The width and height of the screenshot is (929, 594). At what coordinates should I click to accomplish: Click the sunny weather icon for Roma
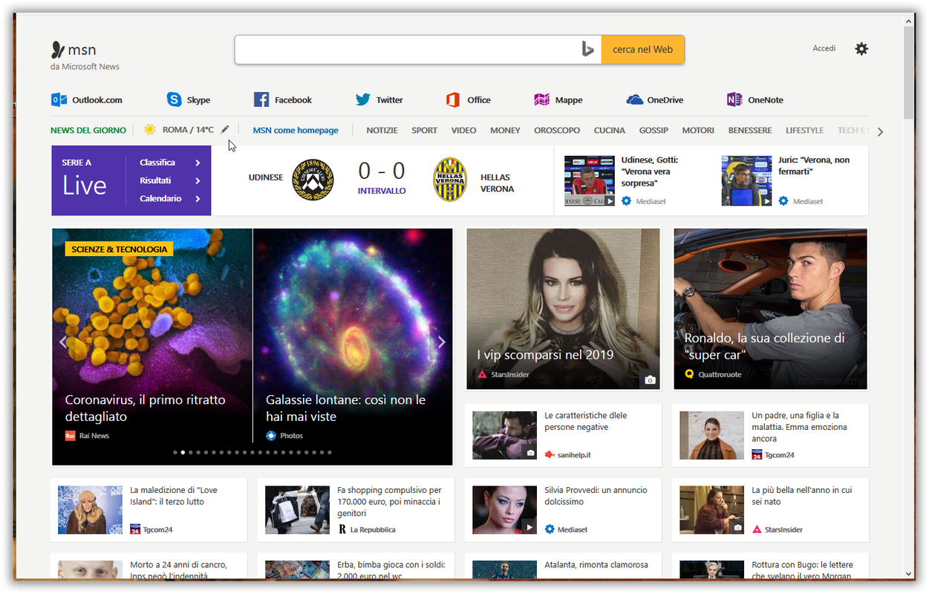pos(150,130)
